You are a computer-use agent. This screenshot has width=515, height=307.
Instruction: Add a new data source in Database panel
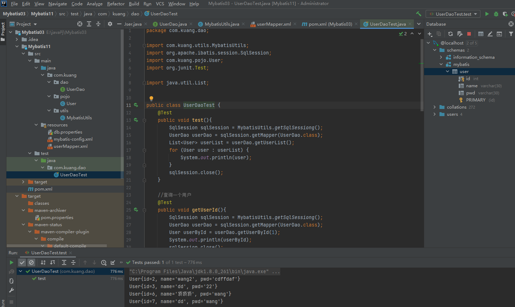coord(430,34)
